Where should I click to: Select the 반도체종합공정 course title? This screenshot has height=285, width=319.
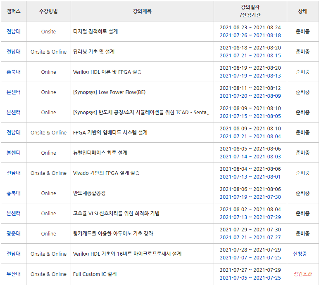89,193
